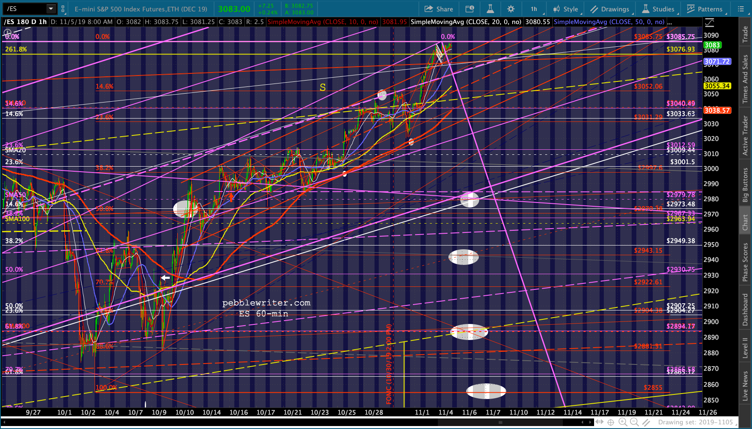752x429 pixels.
Task: Click the /ES 180 D 1h chart title
Action: [x=25, y=22]
